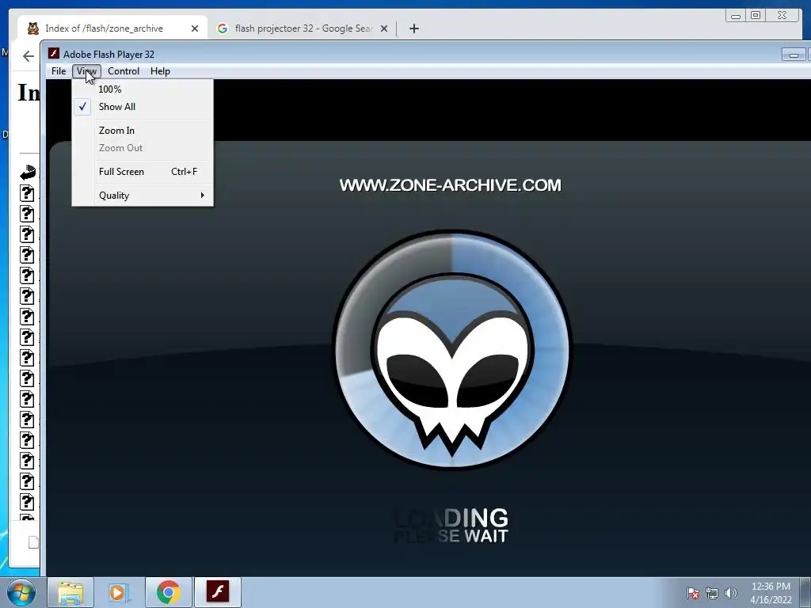The height and width of the screenshot is (608, 811).
Task: Open Windows Explorer from the taskbar
Action: [x=70, y=592]
